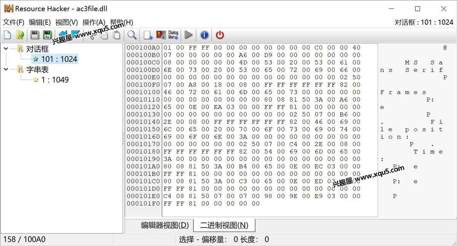Click offset 00010160 row label
Screen dimensions: 457x246
pos(144,137)
